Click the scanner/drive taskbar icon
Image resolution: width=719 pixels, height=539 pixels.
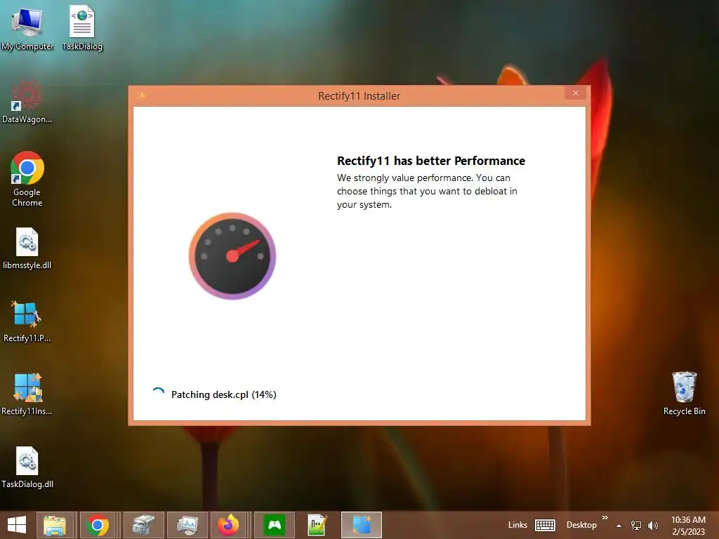click(x=143, y=525)
